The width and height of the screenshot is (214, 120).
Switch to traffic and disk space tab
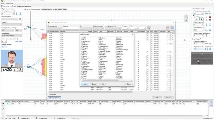(x=24, y=6)
